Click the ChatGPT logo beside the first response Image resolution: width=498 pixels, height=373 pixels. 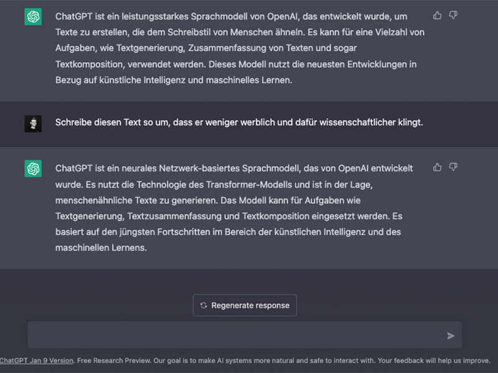[x=33, y=17]
